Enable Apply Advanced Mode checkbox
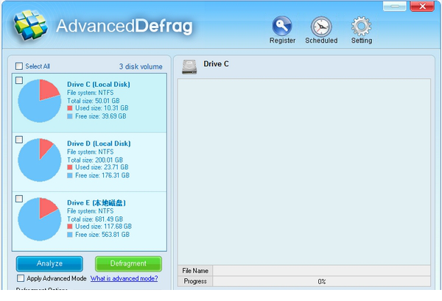 click(21, 278)
